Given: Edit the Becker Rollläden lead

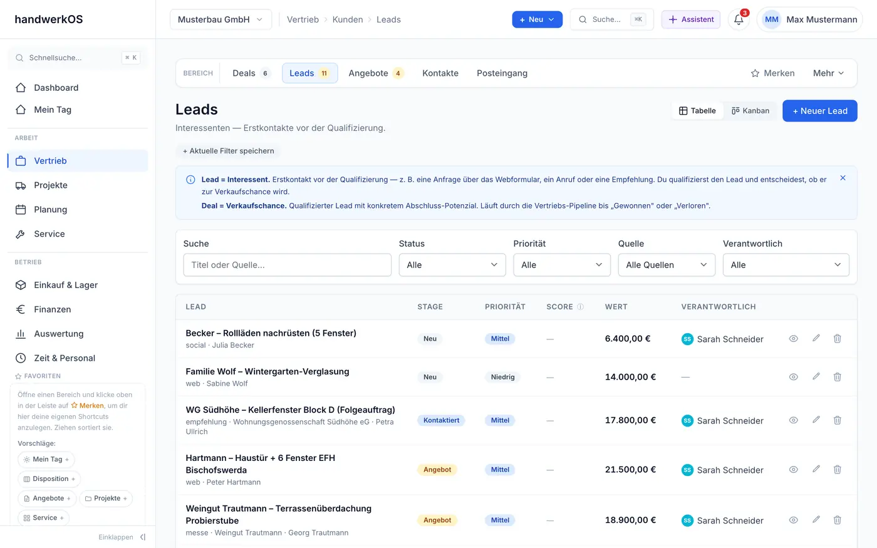Looking at the screenshot, I should 816,338.
